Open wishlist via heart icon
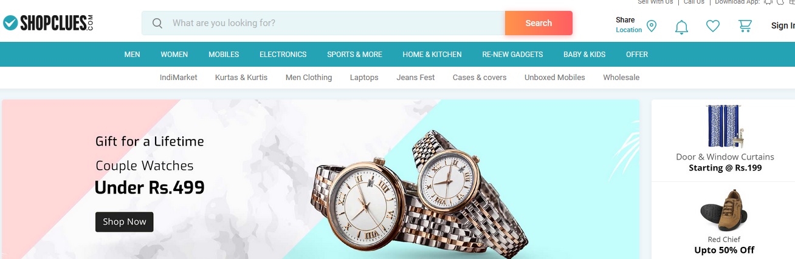 click(x=713, y=25)
